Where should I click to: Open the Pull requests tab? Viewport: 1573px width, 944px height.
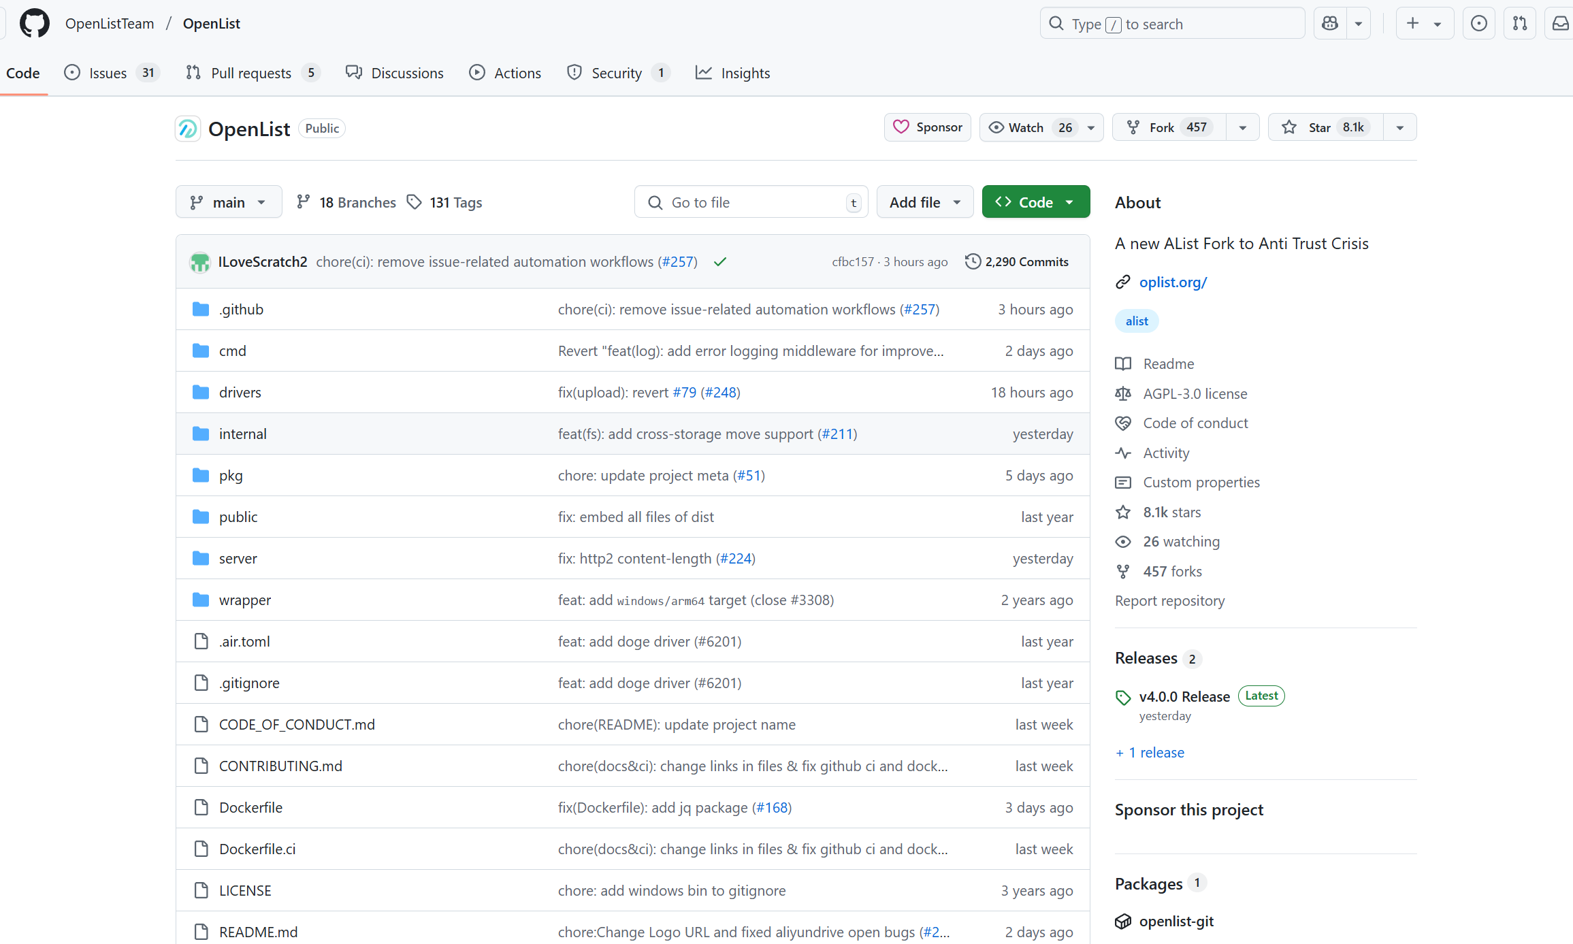(253, 73)
